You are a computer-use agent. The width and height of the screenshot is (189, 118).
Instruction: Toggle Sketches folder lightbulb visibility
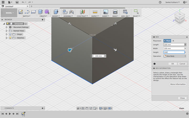(x=10, y=38)
